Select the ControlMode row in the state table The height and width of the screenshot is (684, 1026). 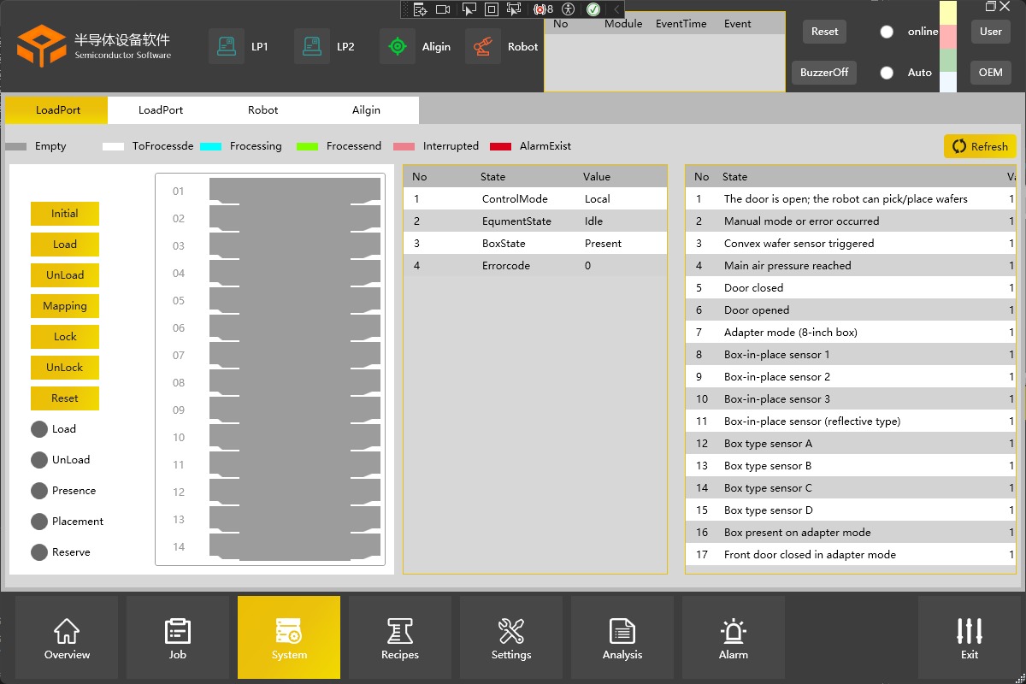coord(535,199)
